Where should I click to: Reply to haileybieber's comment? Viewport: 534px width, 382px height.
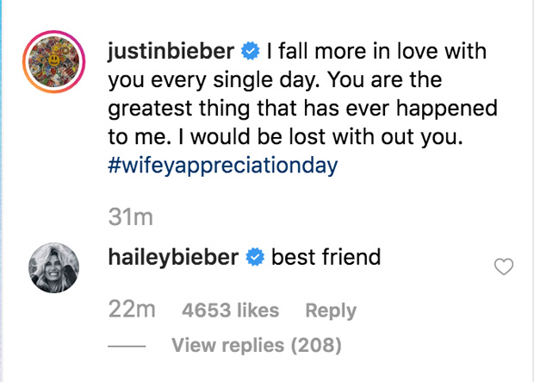coord(331,310)
